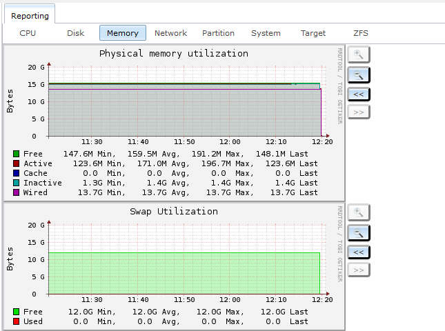Switch to the System reporting tab
Screen dimensions: 445x331
(266, 33)
